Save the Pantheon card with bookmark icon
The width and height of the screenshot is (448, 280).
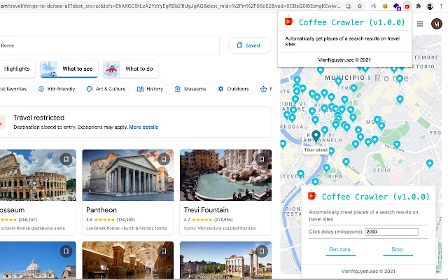click(x=164, y=159)
